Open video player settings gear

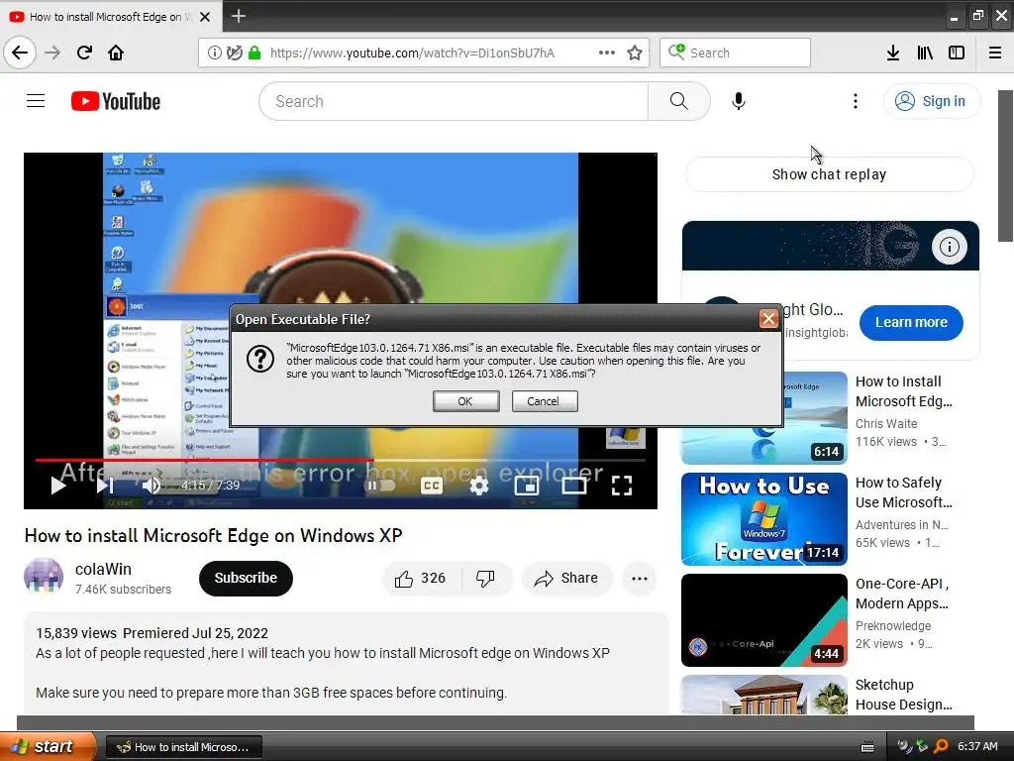coord(478,486)
